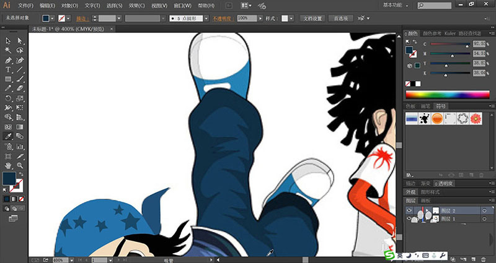The image size is (496, 263).
Task: Select the Rectangle tool
Action: pos(8,79)
